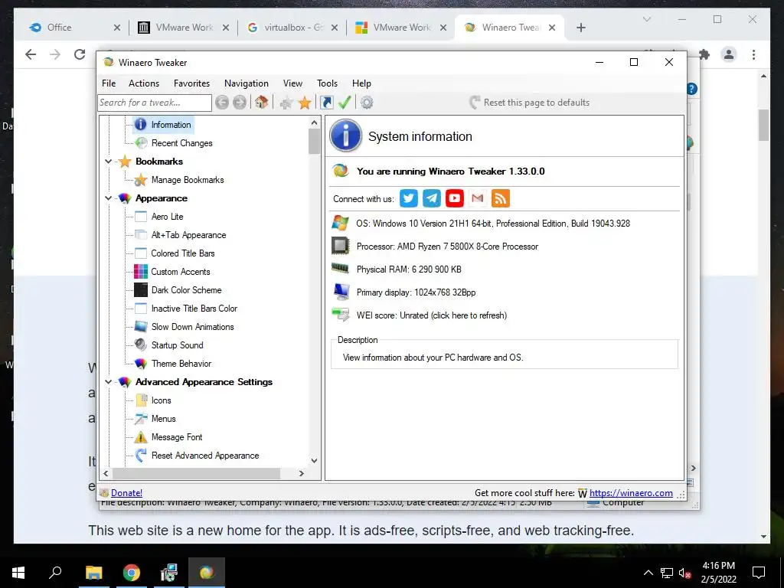Collapse the Appearance tree section
This screenshot has height=588, width=784.
pyautogui.click(x=108, y=198)
